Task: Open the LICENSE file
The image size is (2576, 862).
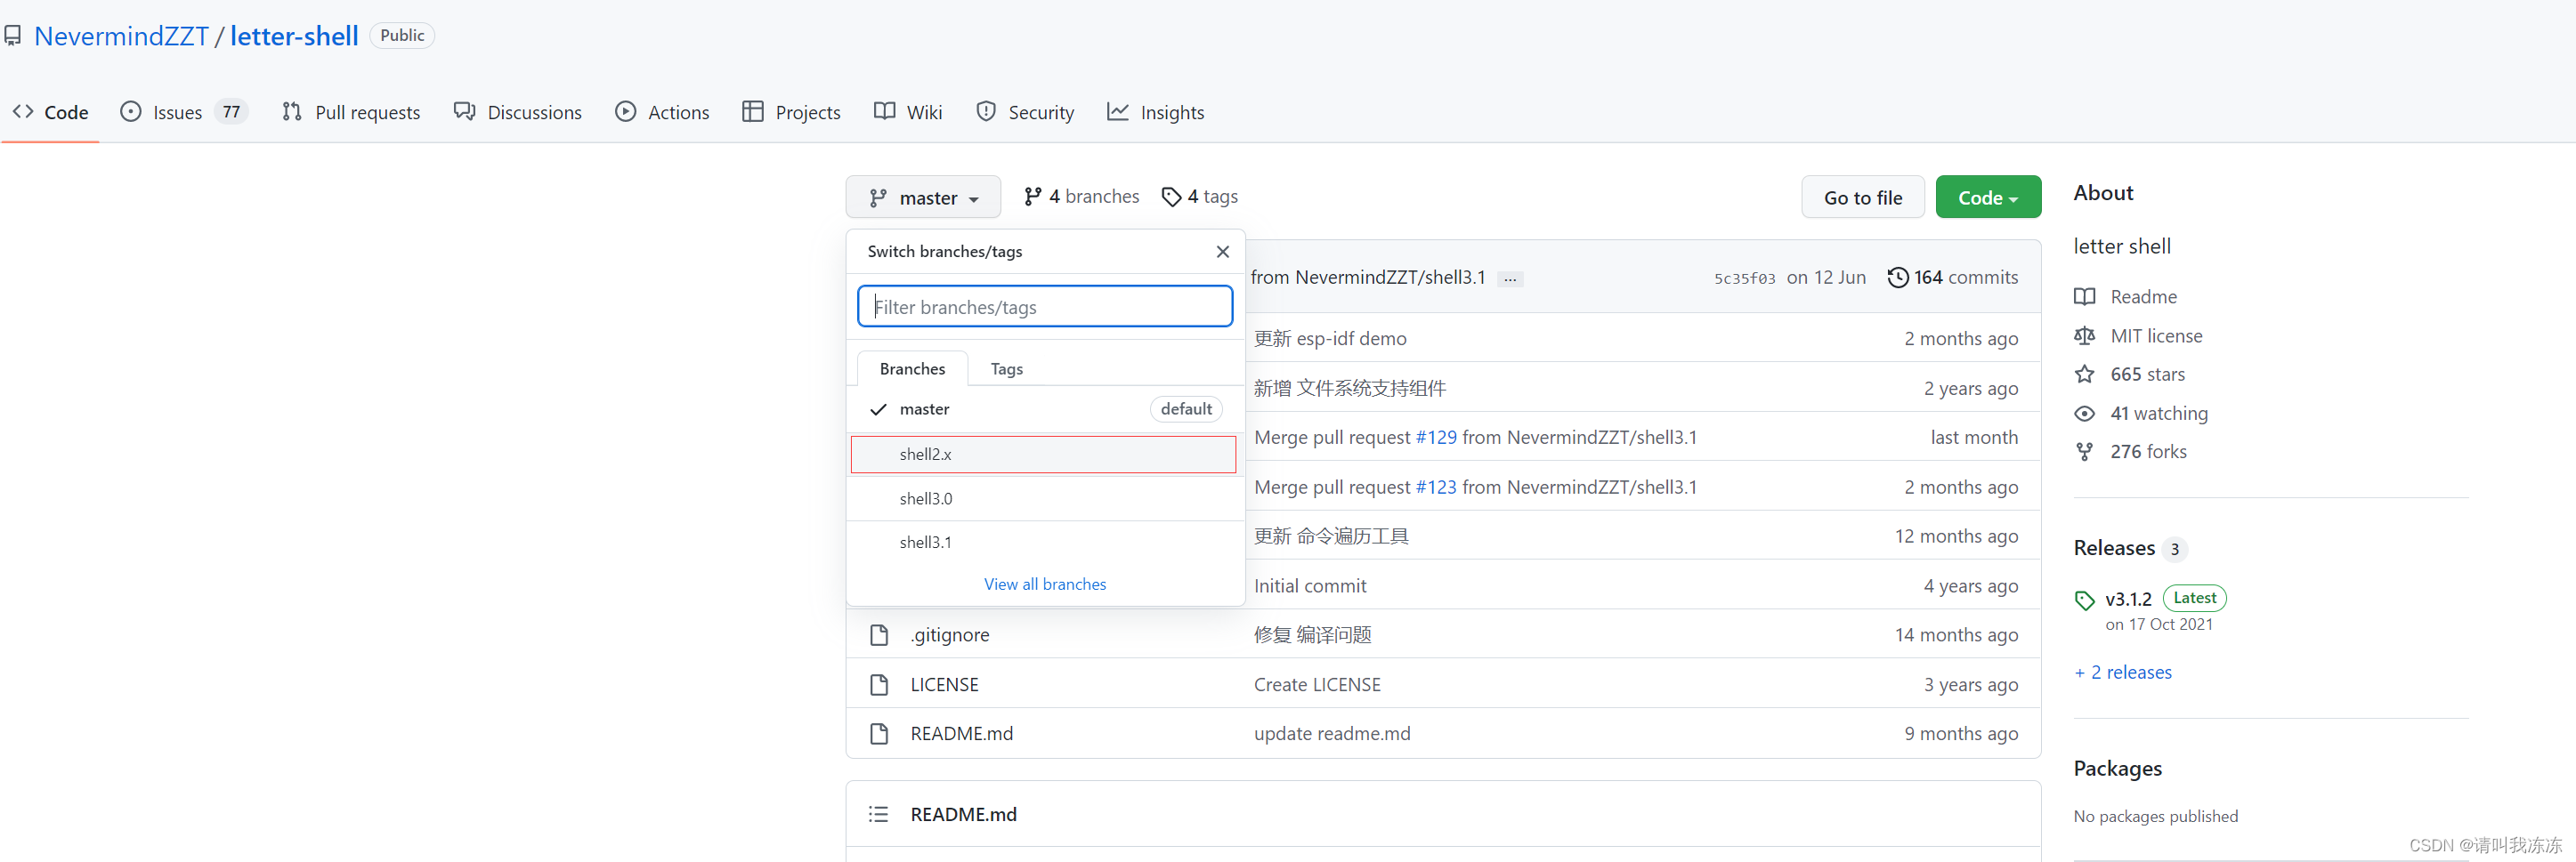Action: tap(944, 684)
